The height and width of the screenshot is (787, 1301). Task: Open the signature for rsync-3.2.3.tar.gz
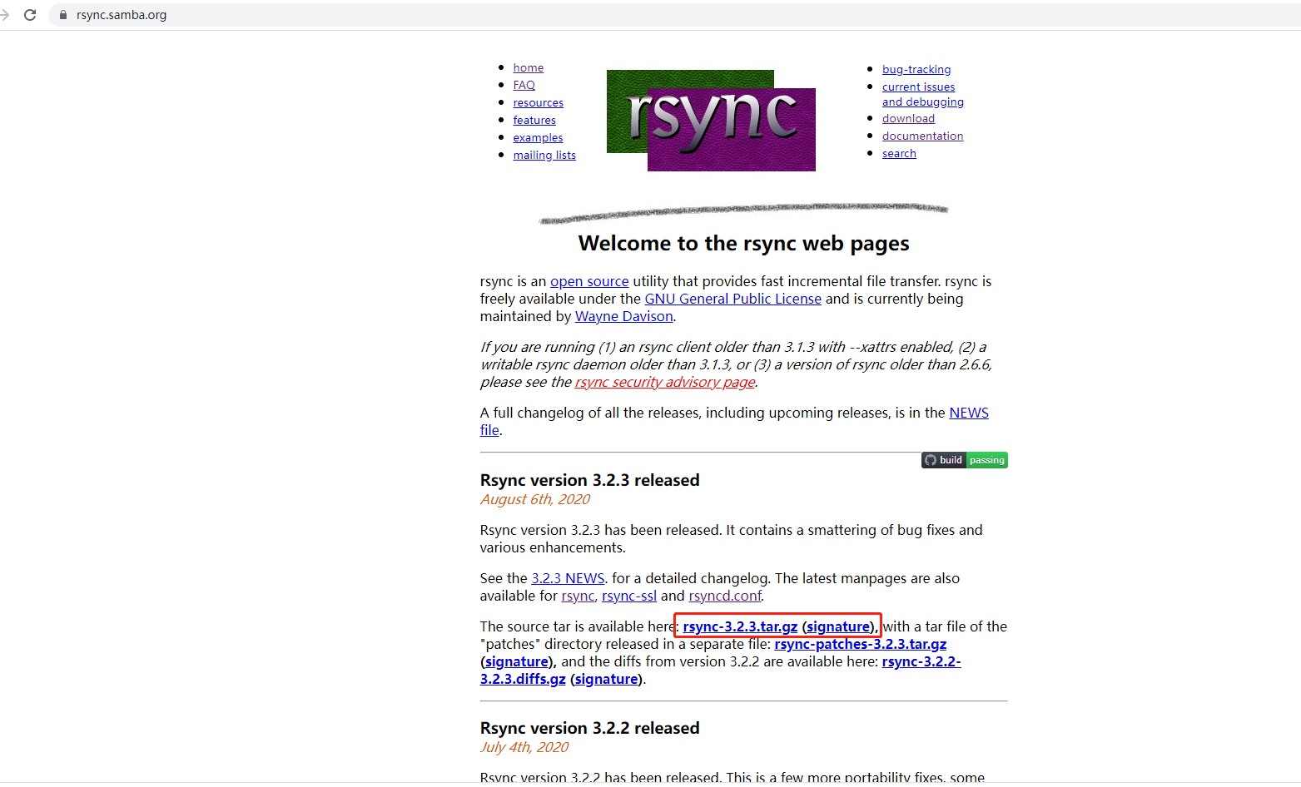(838, 626)
